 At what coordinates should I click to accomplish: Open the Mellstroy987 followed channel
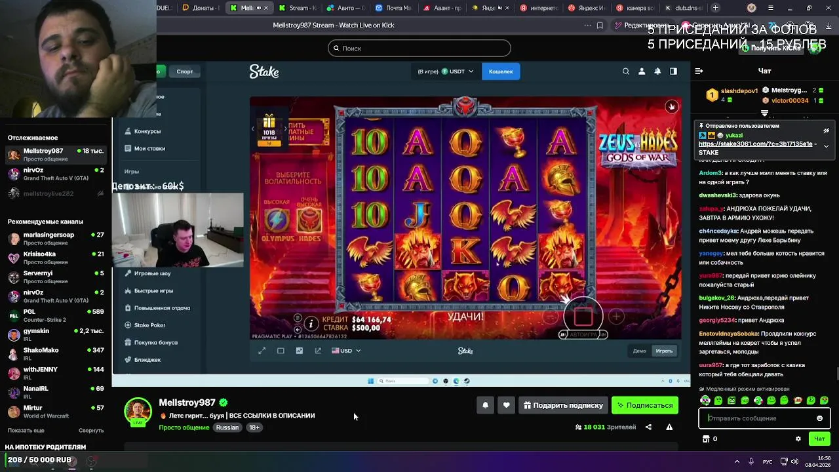pos(56,155)
